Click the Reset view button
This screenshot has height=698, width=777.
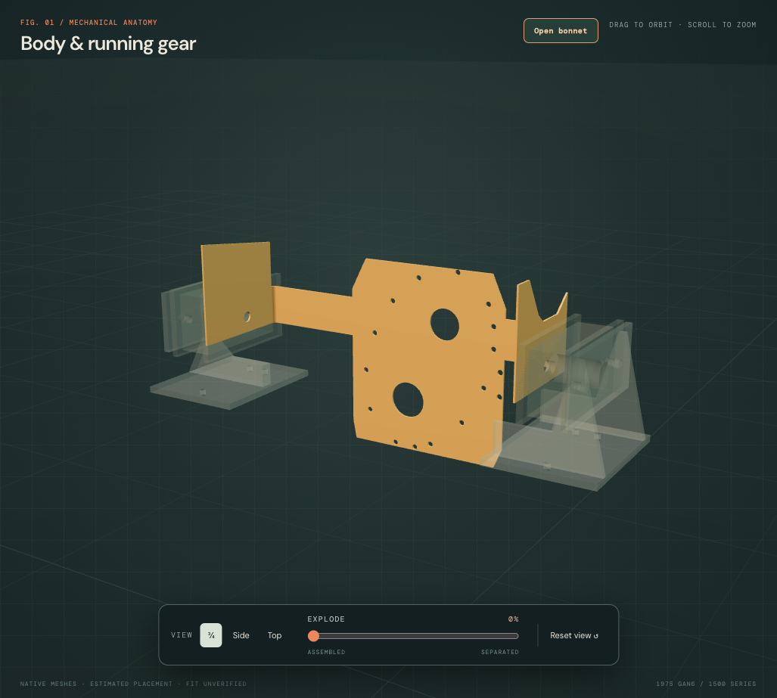573,635
